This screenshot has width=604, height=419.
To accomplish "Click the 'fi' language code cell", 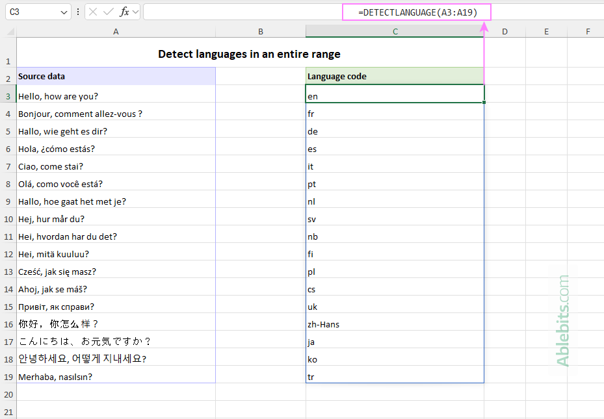I will tap(395, 251).
